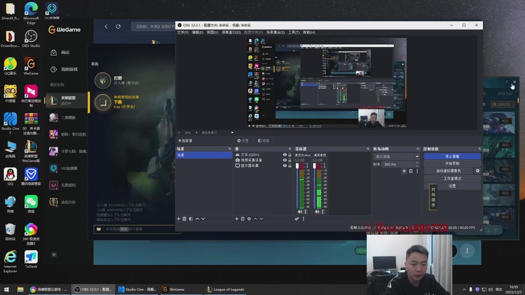525x295 pixels.
Task: Pop out the sources dock panel
Action: (290, 149)
